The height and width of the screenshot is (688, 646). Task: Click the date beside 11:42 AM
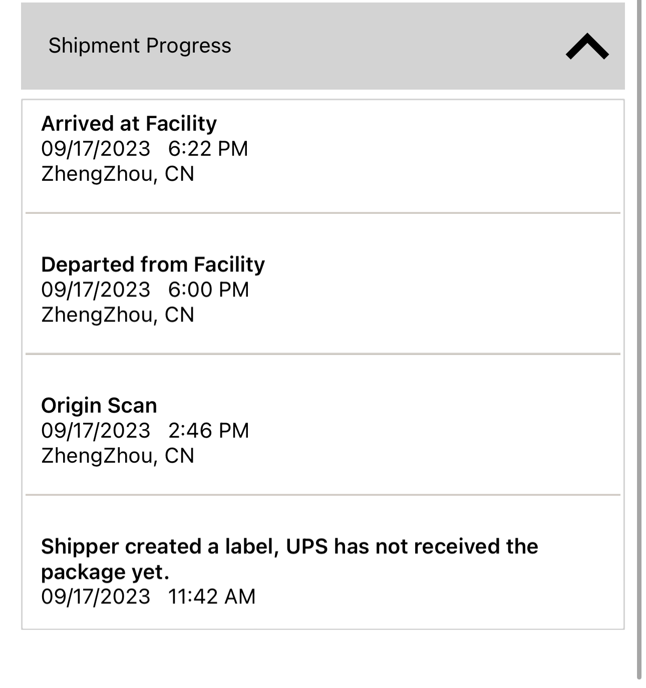(x=96, y=596)
